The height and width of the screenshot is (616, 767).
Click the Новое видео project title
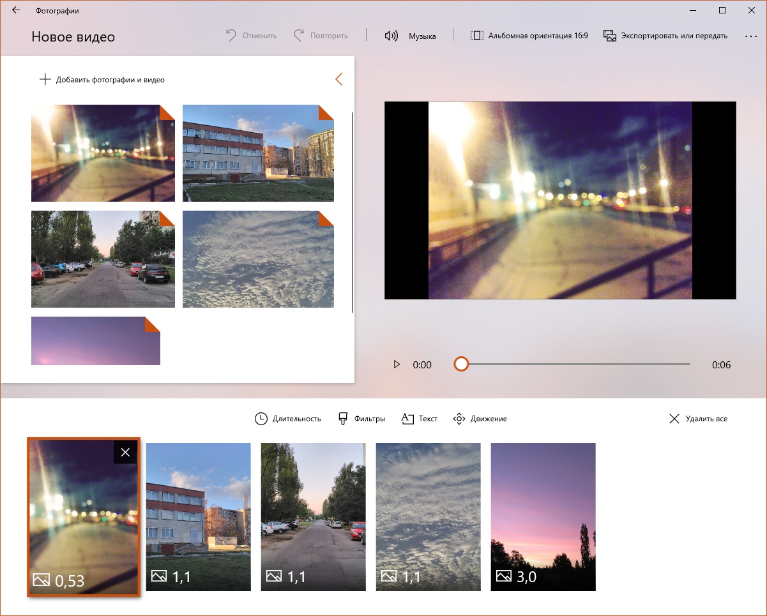[x=73, y=37]
